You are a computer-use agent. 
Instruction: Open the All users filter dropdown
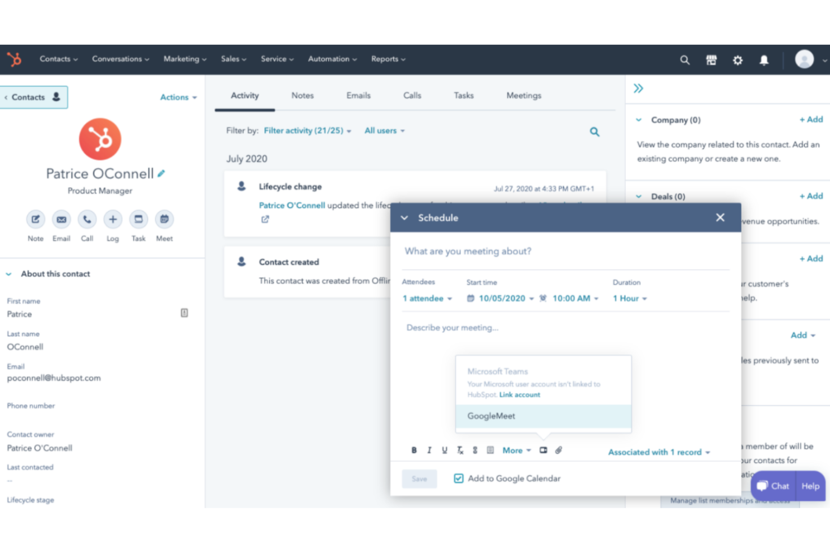coord(385,131)
